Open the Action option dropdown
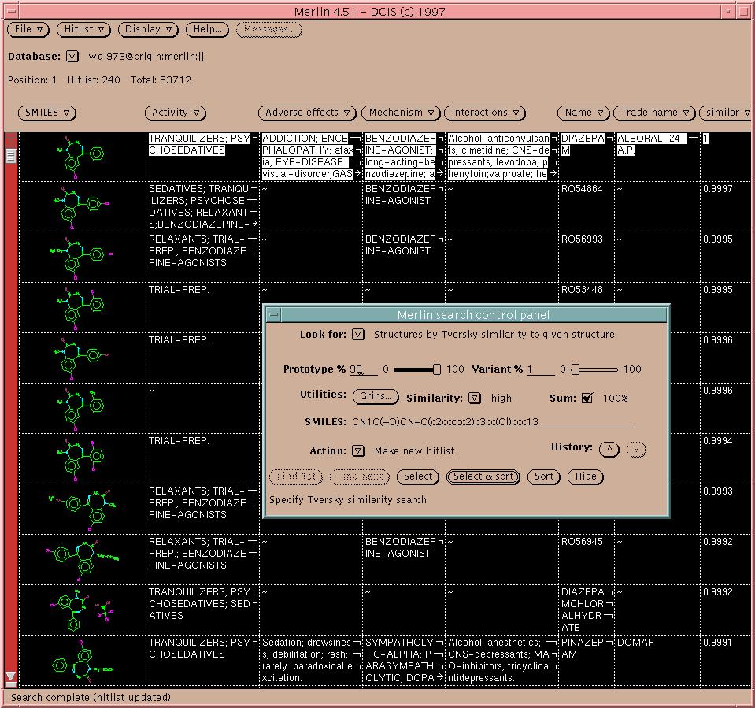This screenshot has width=755, height=708. coord(358,451)
